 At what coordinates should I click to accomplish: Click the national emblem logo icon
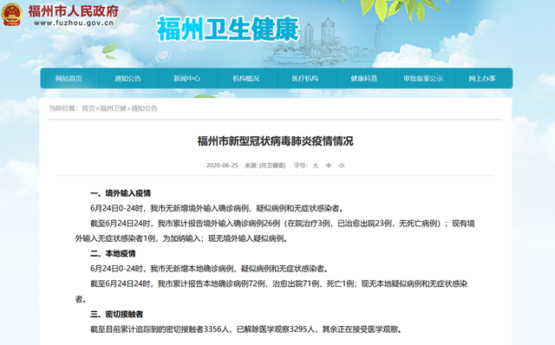coord(12,15)
